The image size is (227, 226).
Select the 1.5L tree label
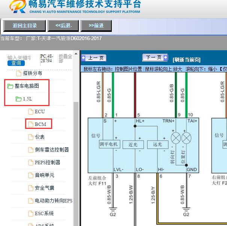27,99
